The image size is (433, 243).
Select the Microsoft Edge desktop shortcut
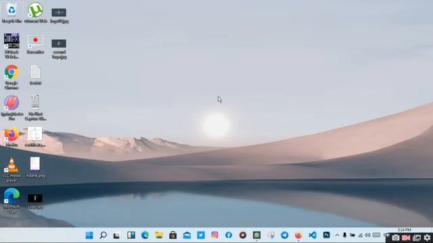(12, 200)
